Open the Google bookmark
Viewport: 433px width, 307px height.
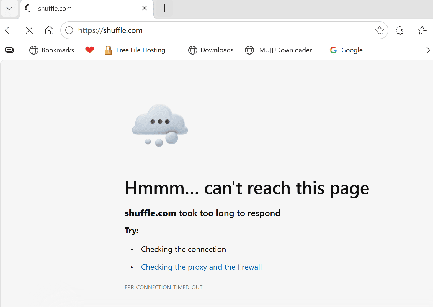tap(346, 50)
